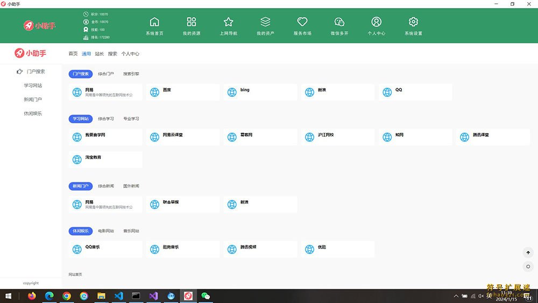Launch 微信多开 chat icon
Viewport: 538px width, 303px height.
(x=339, y=22)
